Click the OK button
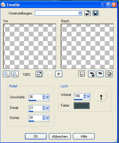The image size is (119, 143). [36, 136]
